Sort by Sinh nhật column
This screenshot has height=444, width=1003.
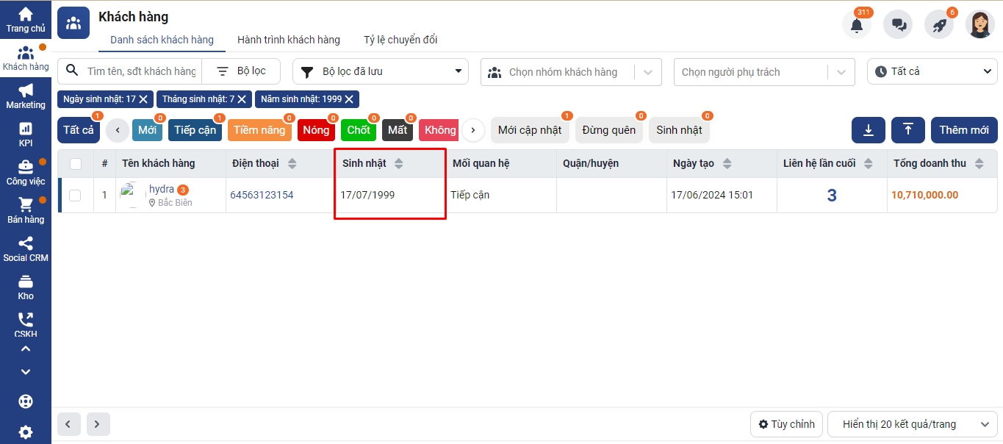tap(399, 163)
